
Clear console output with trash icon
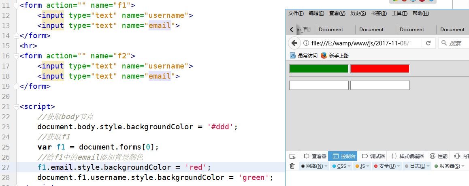(x=292, y=166)
